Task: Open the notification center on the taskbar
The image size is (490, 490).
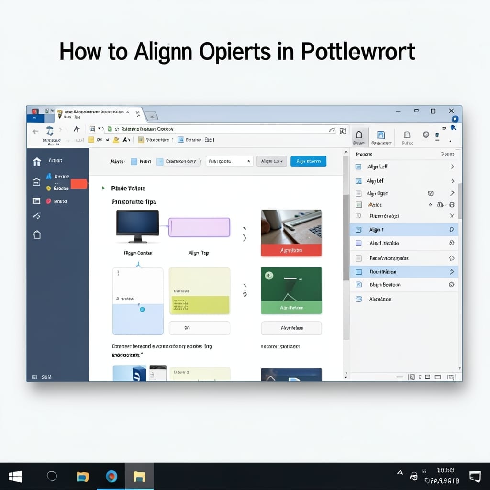Action: (475, 477)
